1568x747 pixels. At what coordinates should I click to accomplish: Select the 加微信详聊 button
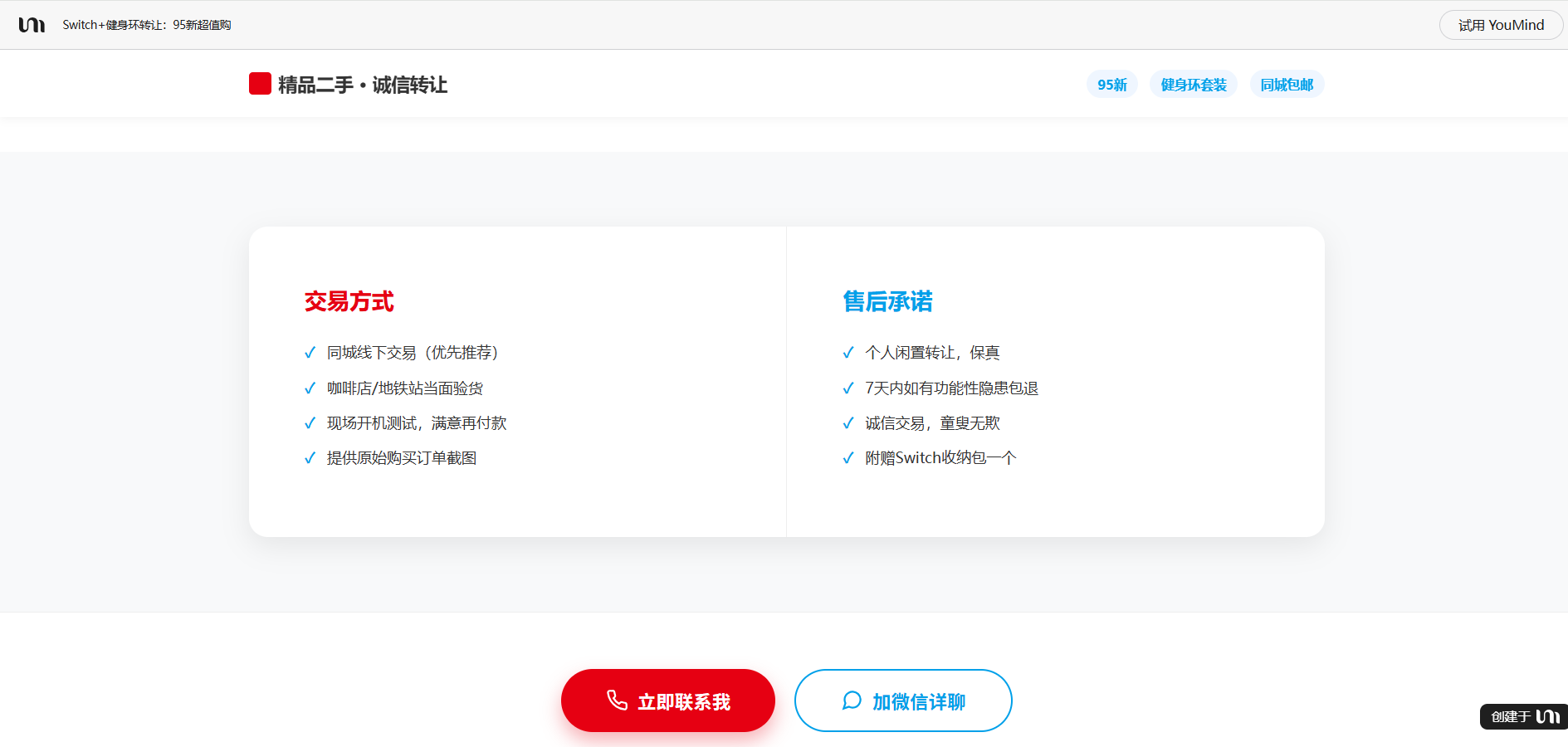tap(903, 701)
